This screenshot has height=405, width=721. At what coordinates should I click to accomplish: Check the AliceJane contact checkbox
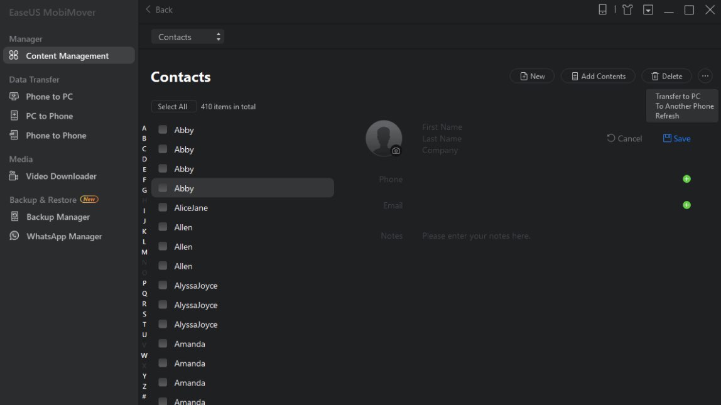coord(163,207)
